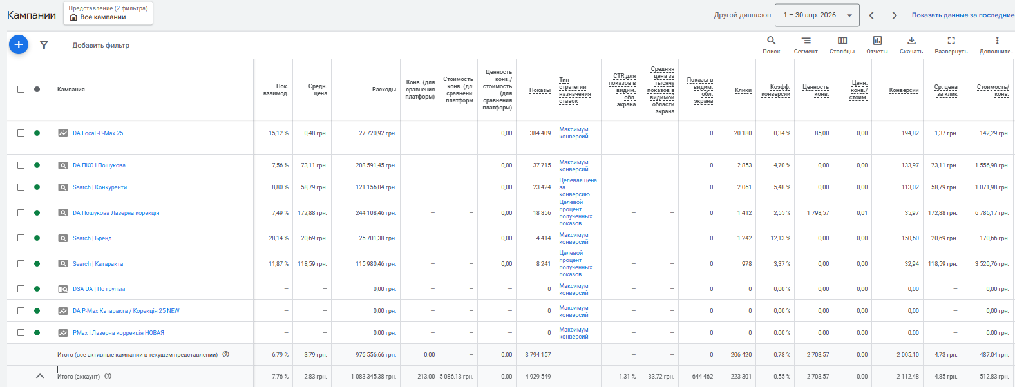The height and width of the screenshot is (387, 1015).
Task: Sort by the Коэфф. конверсии header
Action: pyautogui.click(x=775, y=90)
